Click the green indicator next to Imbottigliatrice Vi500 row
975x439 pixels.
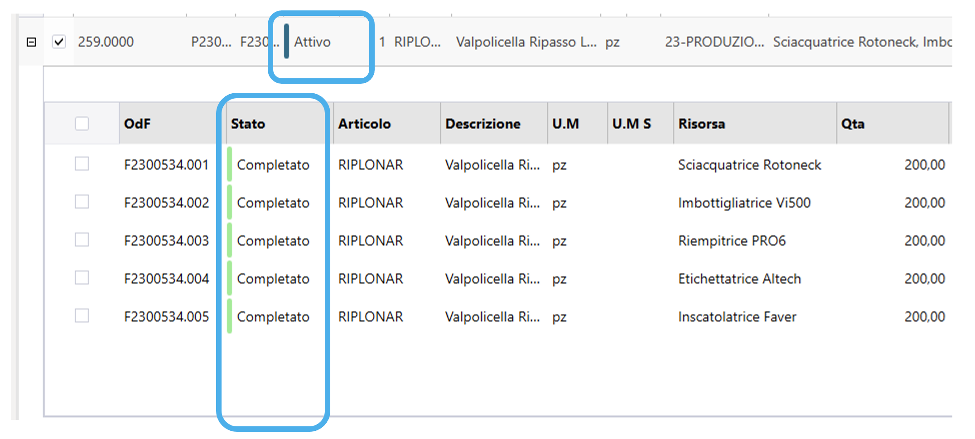[230, 202]
